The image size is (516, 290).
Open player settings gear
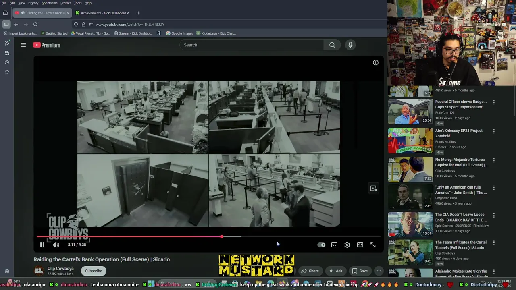[347, 245]
